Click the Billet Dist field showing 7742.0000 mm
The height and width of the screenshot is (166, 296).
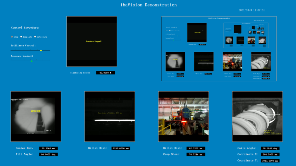[121, 148]
